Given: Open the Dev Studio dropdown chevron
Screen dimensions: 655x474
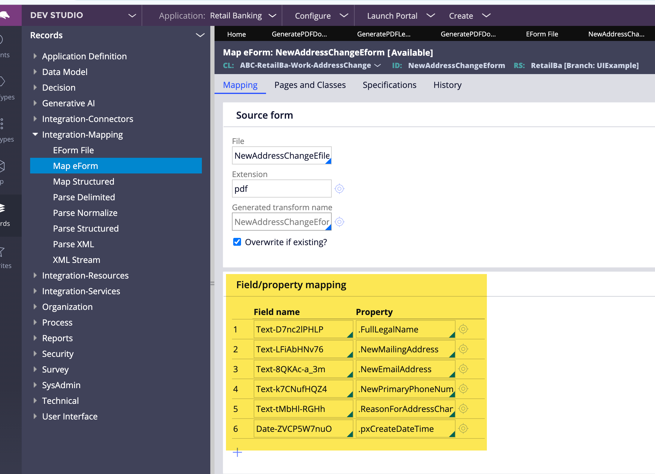Looking at the screenshot, I should point(132,15).
